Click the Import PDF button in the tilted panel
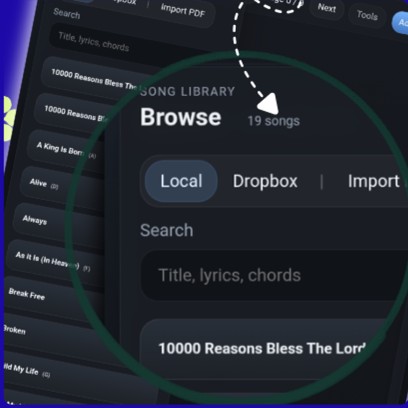Viewport: 408px width, 408px height. (x=183, y=10)
